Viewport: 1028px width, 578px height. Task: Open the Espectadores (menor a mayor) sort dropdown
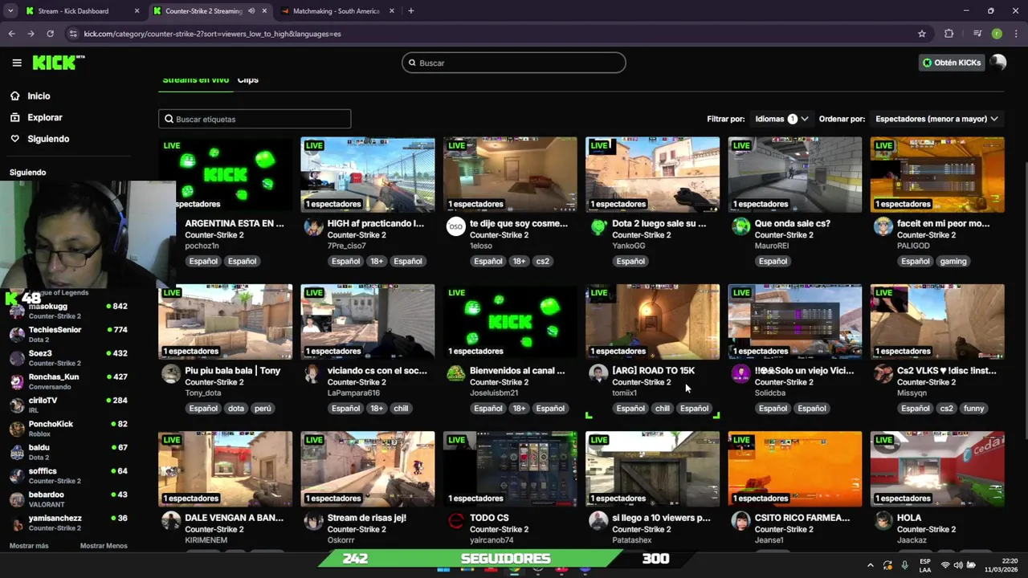(x=936, y=119)
